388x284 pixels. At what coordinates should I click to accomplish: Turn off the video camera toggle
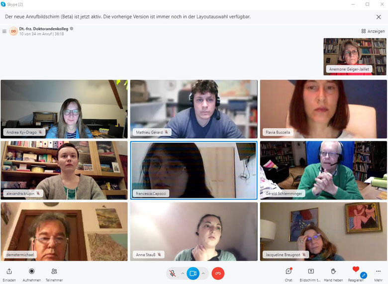point(193,274)
